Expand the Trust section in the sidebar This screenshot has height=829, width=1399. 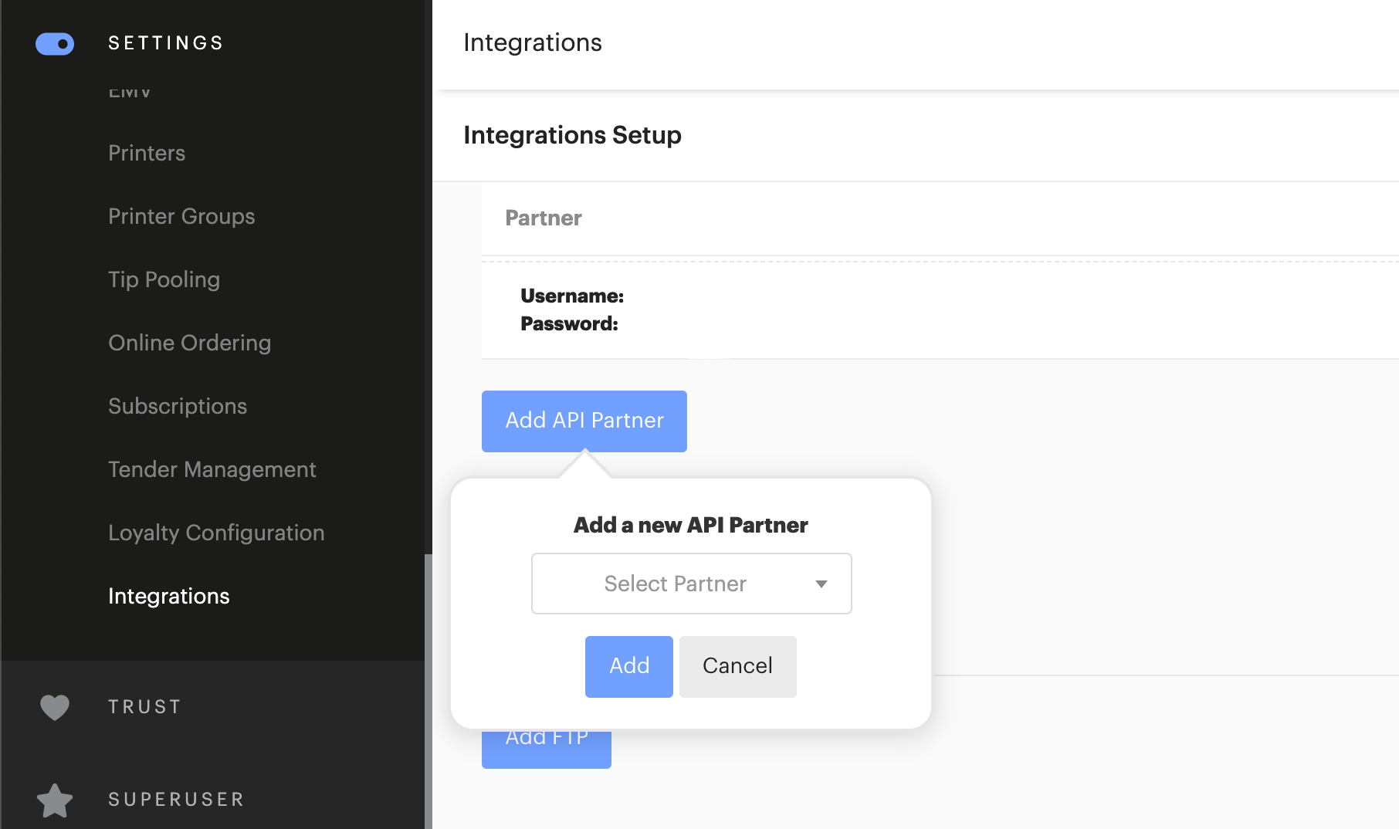pos(144,705)
